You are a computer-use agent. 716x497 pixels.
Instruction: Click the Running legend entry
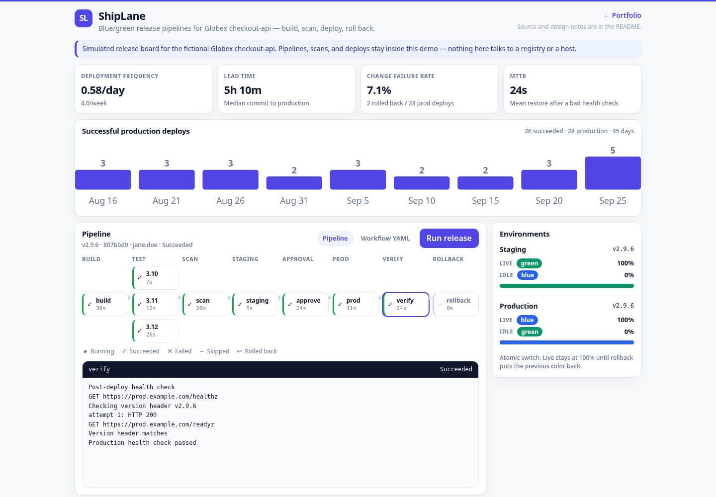[99, 351]
